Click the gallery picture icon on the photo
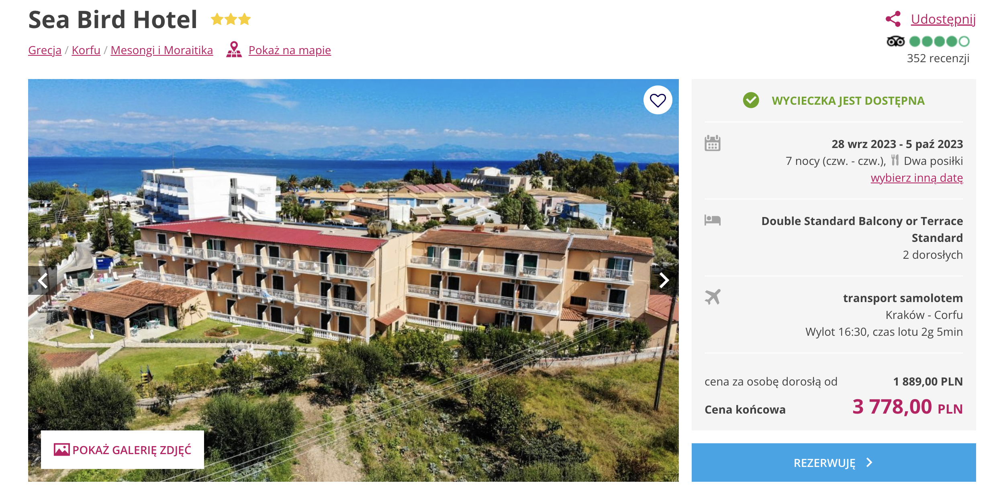Viewport: 1001px width, 487px height. coord(62,450)
